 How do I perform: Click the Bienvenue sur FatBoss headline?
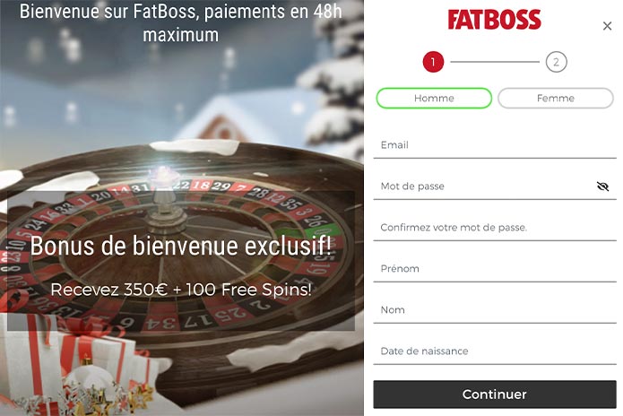(181, 22)
